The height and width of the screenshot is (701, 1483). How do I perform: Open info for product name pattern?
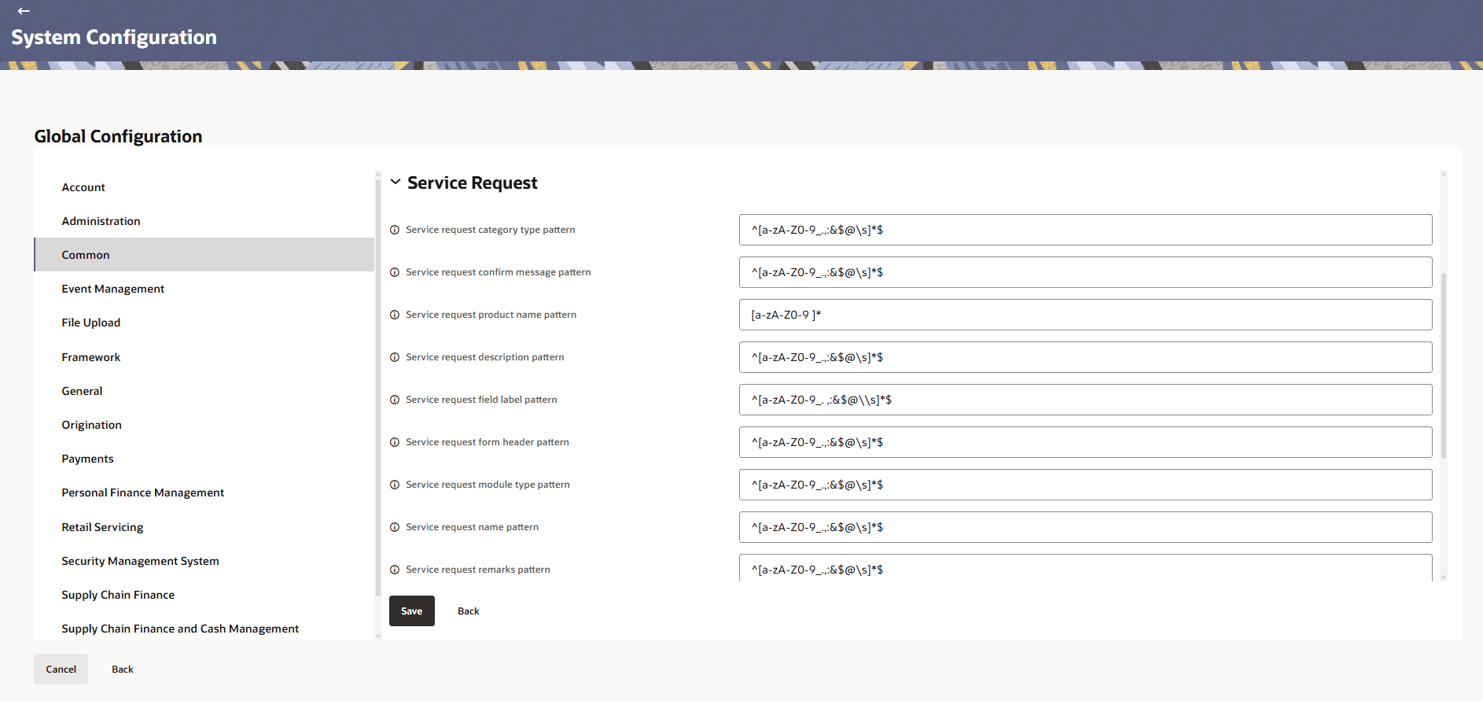[x=395, y=315]
